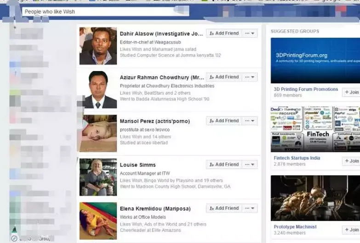Open Dahir Alasow's profile photo

pyautogui.click(x=98, y=46)
